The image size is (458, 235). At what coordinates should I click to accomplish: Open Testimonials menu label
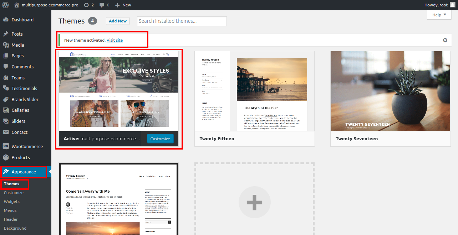tap(24, 88)
